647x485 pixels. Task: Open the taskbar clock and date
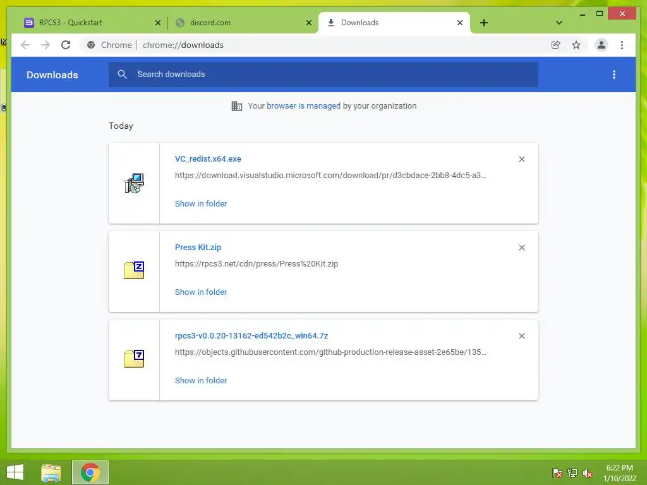pyautogui.click(x=619, y=473)
